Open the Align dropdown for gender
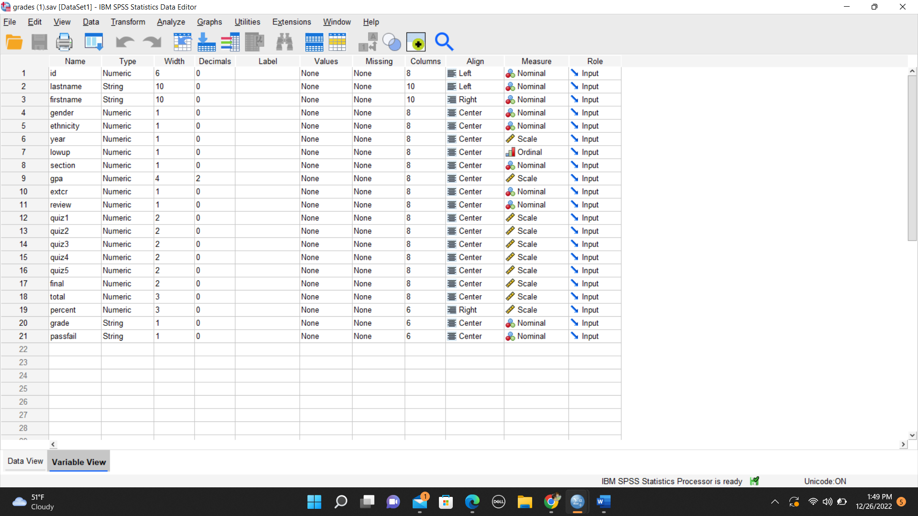918x516 pixels. [x=474, y=113]
